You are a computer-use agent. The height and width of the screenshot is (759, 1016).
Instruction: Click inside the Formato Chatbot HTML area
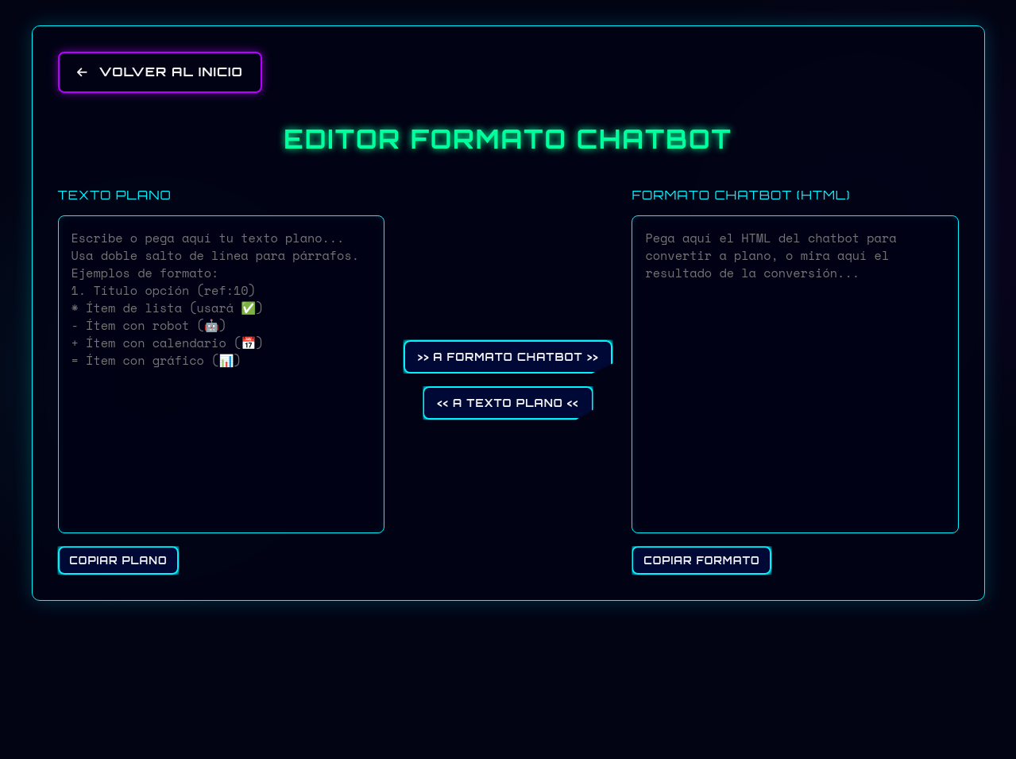[794, 397]
